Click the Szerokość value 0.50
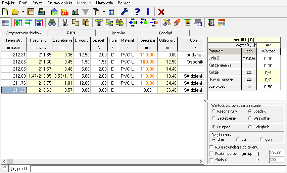Image resolution: width=287 pixels, height=173 pixels. click(268, 87)
